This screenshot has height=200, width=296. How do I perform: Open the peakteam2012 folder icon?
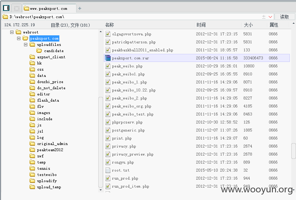point(32,150)
